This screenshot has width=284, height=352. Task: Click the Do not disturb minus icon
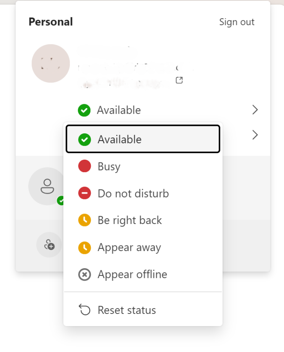click(x=84, y=193)
